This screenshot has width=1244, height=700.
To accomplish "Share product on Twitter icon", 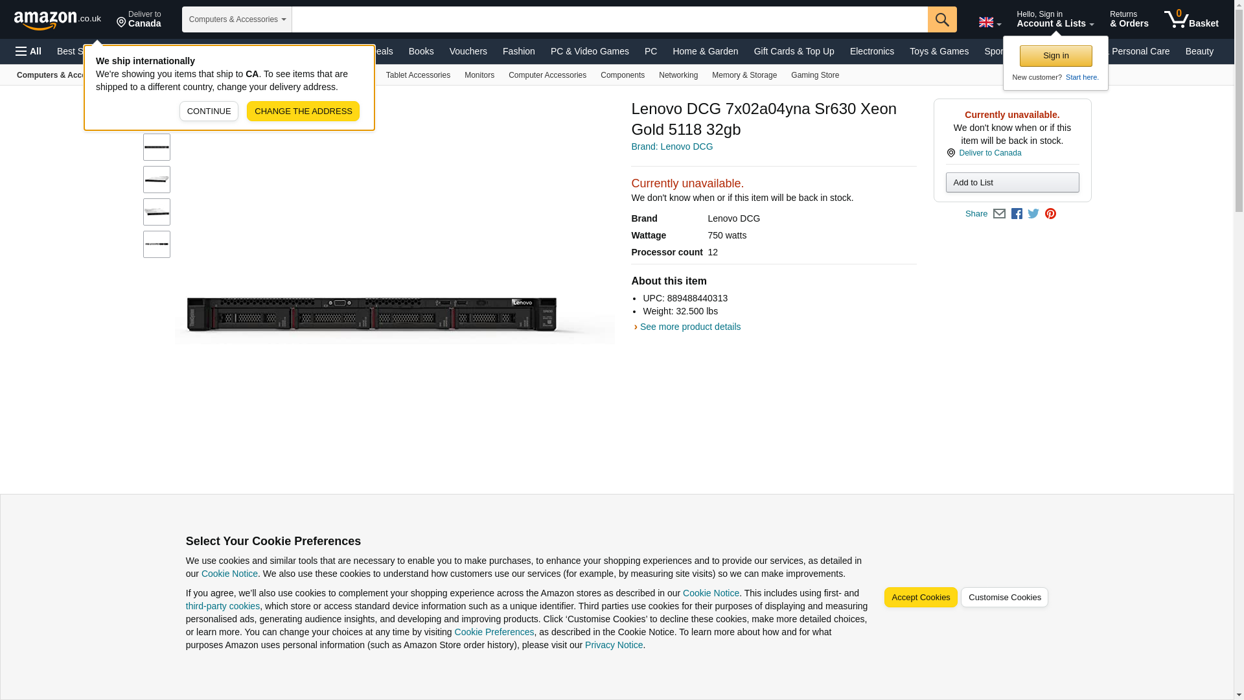I will (1033, 214).
